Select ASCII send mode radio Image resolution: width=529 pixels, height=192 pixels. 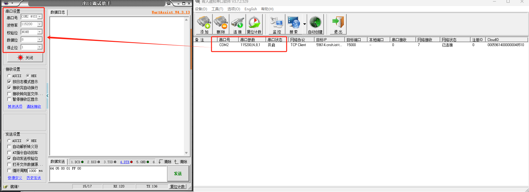click(x=9, y=141)
